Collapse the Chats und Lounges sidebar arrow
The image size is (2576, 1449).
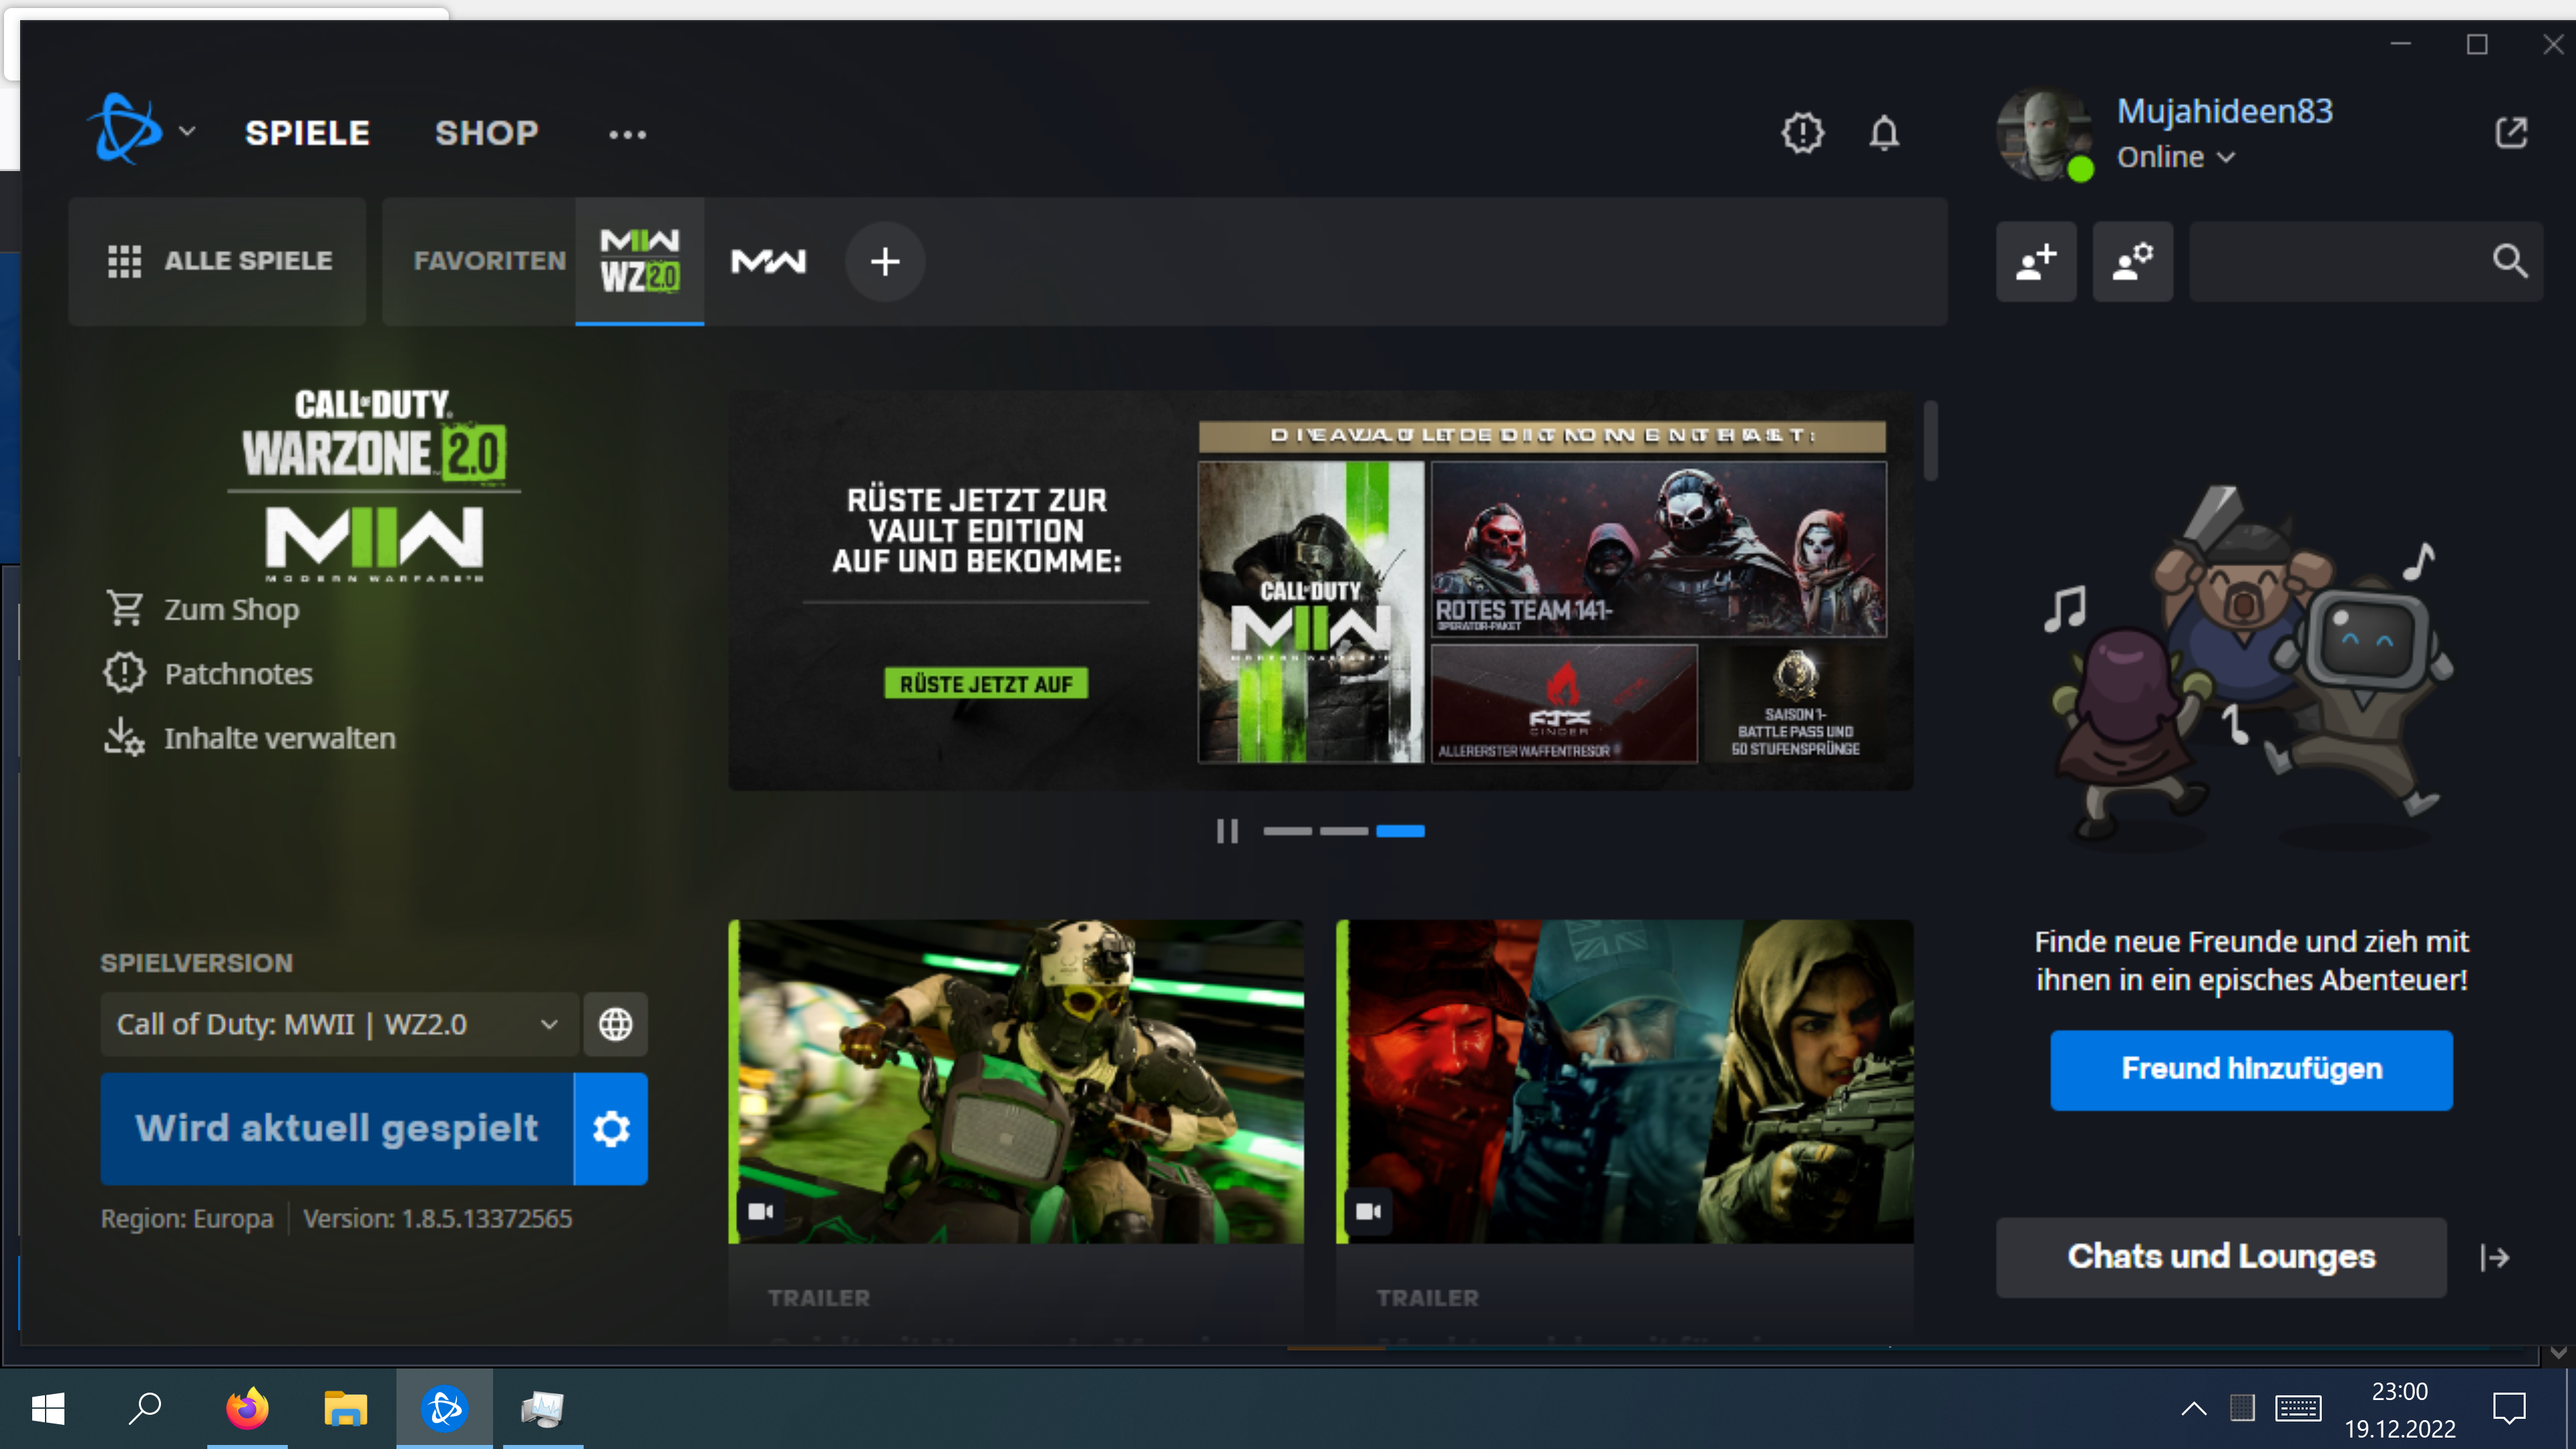[x=2495, y=1257]
